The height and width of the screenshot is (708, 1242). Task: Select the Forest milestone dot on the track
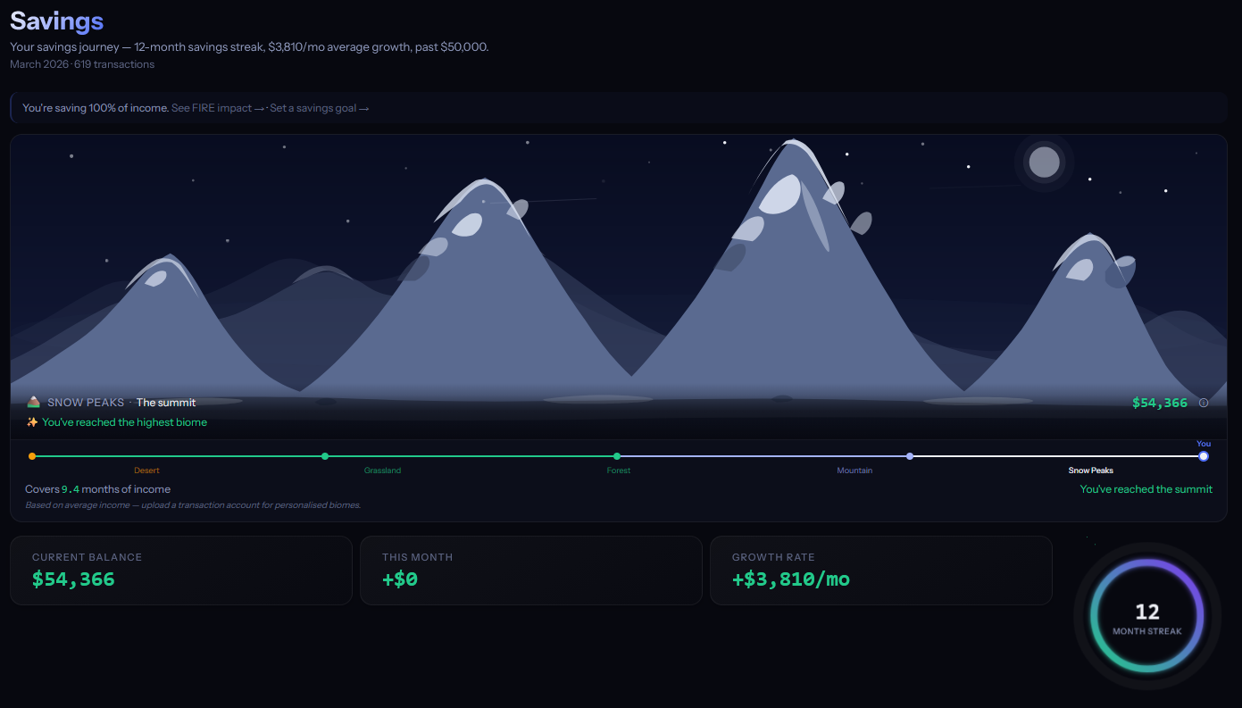[x=617, y=456]
